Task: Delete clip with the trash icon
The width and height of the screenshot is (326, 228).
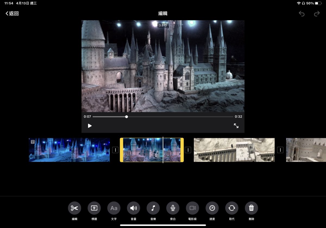Action: click(x=251, y=208)
